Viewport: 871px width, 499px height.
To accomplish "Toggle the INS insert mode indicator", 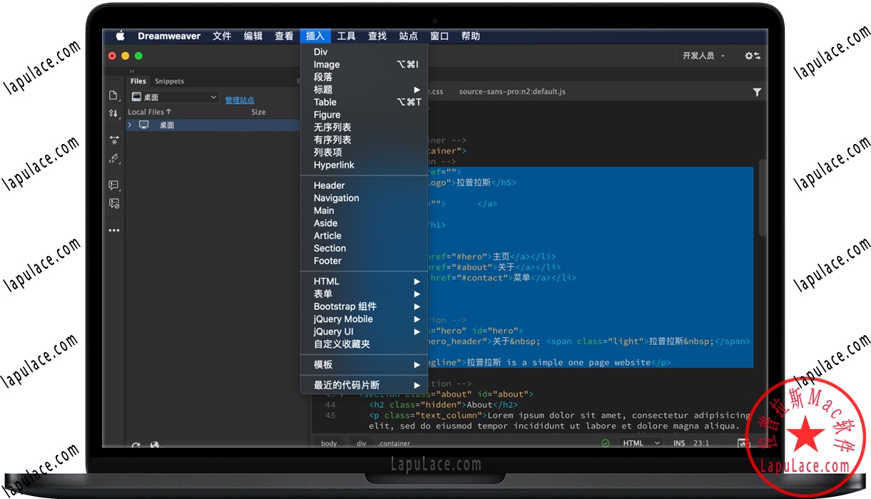I will tap(679, 443).
